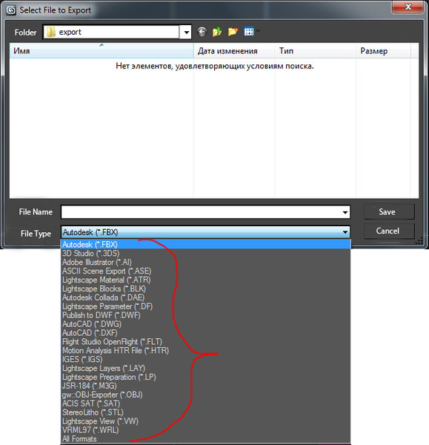This screenshot has height=445, width=429.
Task: Expand the File Name history dropdown arrow
Action: click(x=345, y=212)
